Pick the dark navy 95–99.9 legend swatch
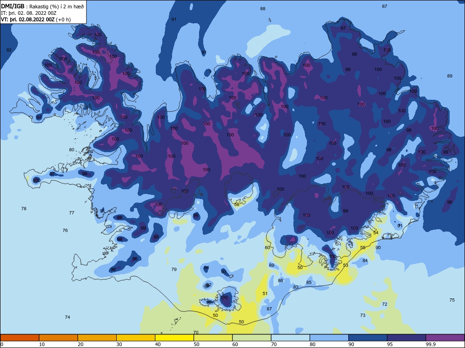 406,338
